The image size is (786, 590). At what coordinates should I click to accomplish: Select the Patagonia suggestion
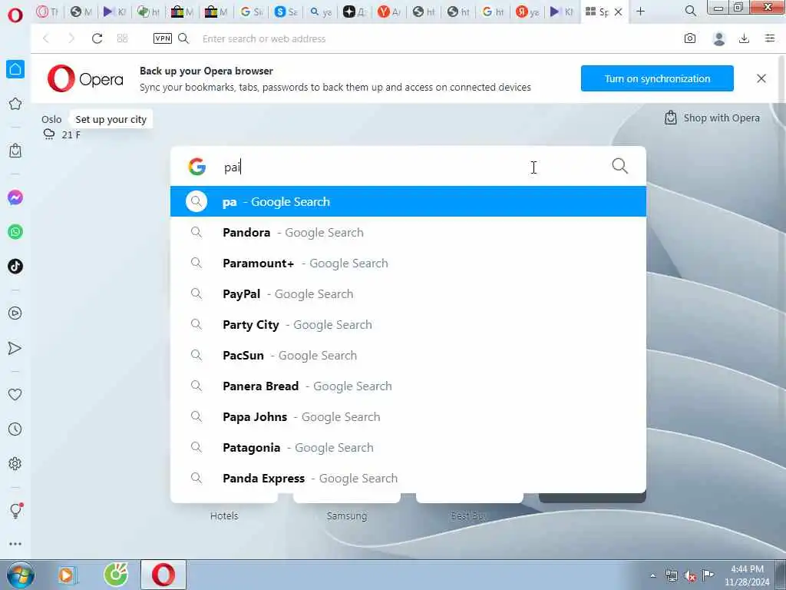coord(408,448)
